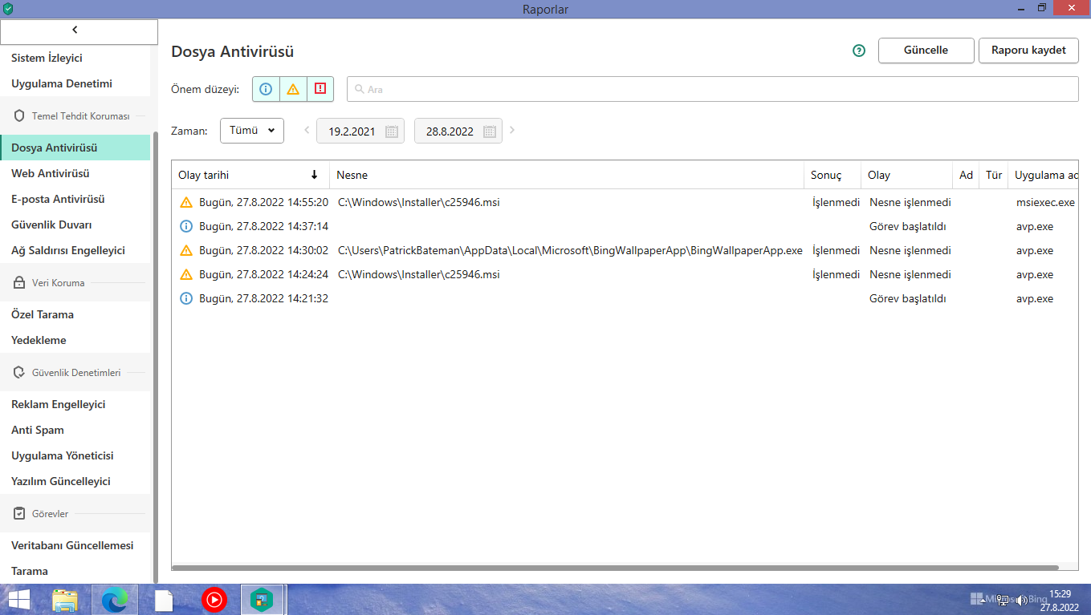Open the Anti Spam report
1091x615 pixels.
(75, 430)
